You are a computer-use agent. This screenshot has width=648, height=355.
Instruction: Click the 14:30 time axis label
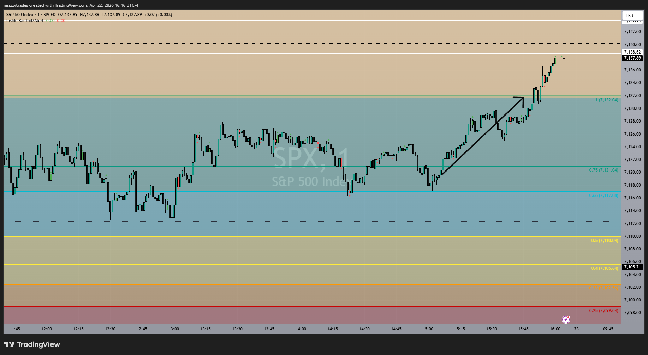click(364, 329)
